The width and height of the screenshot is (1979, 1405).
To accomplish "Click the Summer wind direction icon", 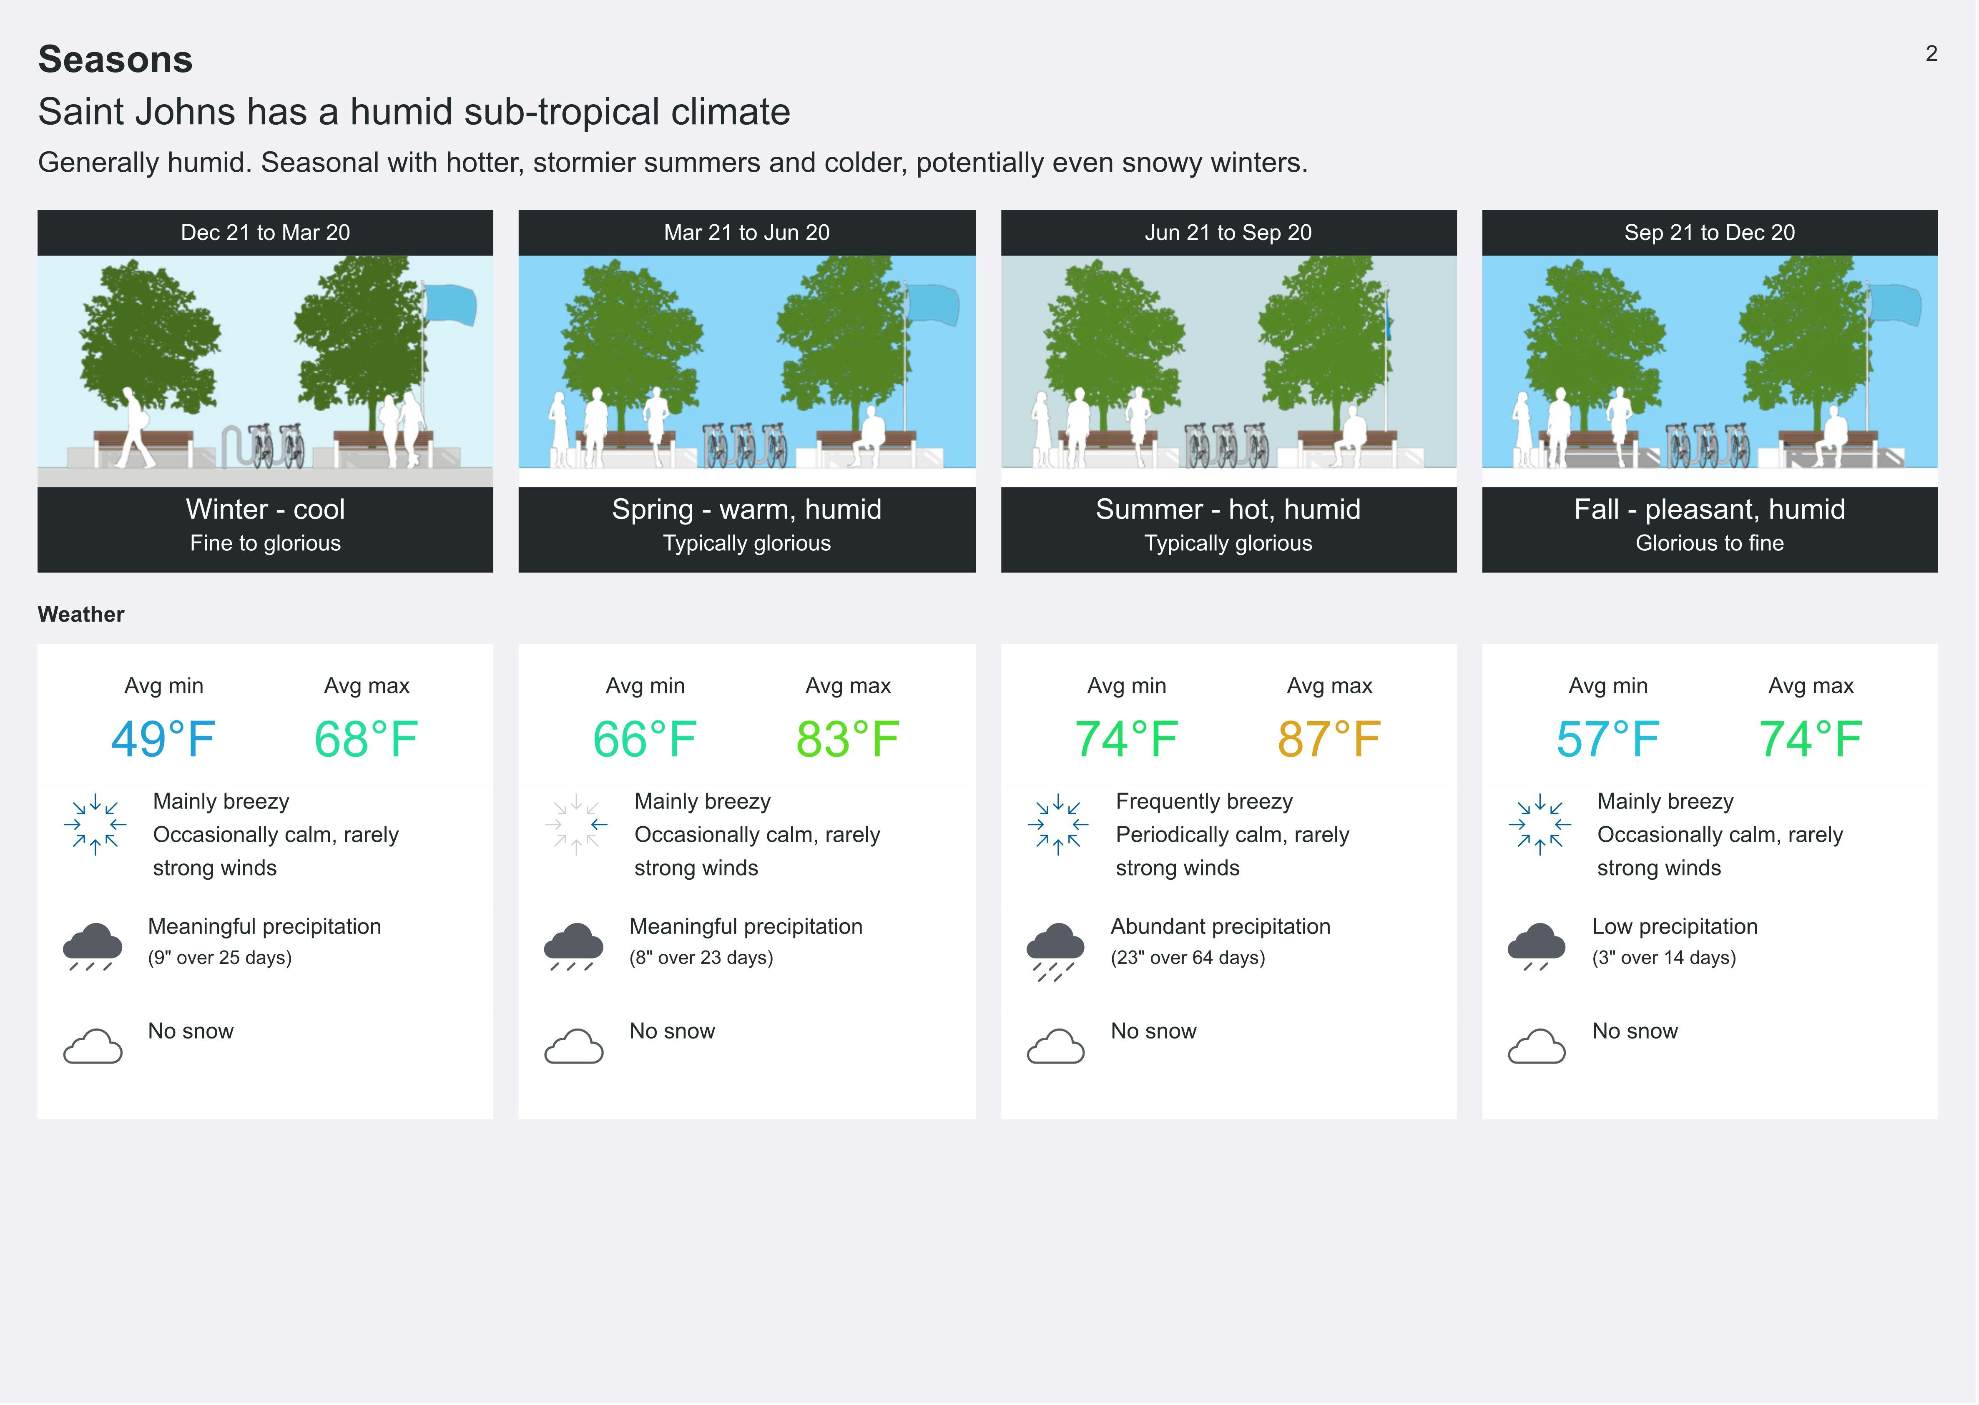I will tap(1057, 825).
